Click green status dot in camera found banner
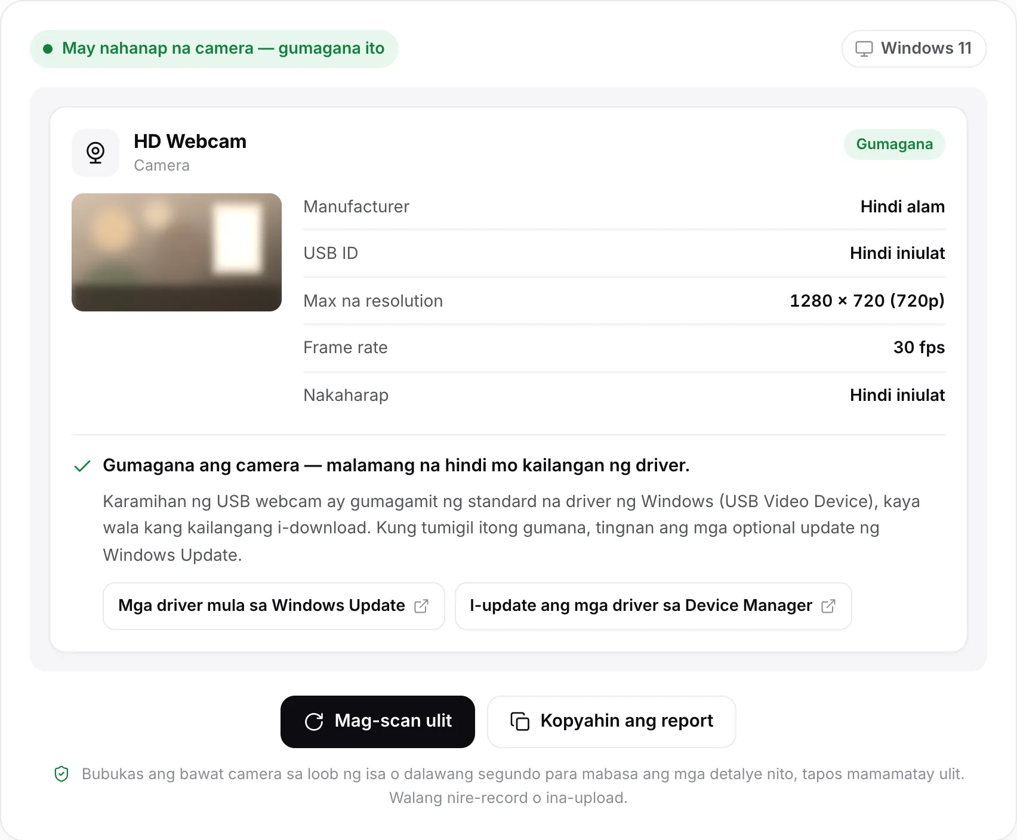Image resolution: width=1017 pixels, height=840 pixels. (x=48, y=49)
